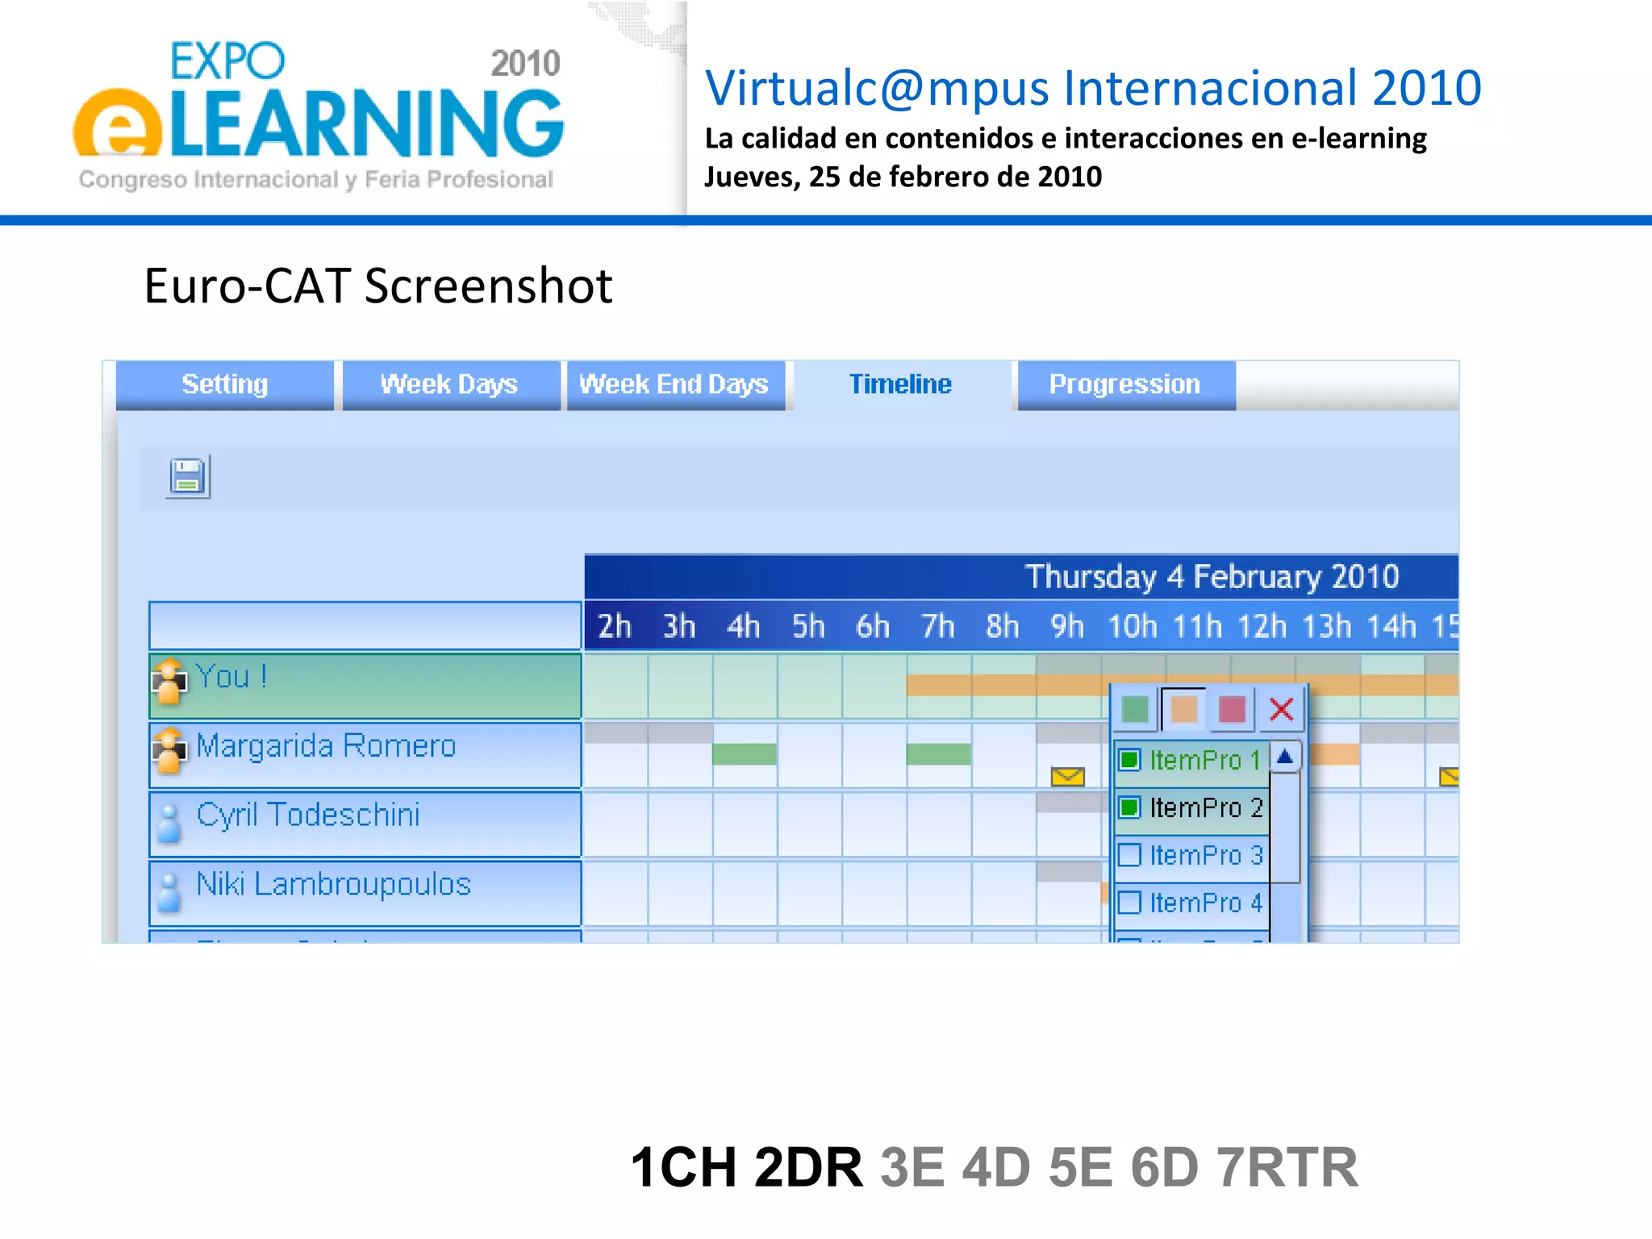The image size is (1652, 1239).
Task: Click the 10h hour header
Action: (1133, 627)
